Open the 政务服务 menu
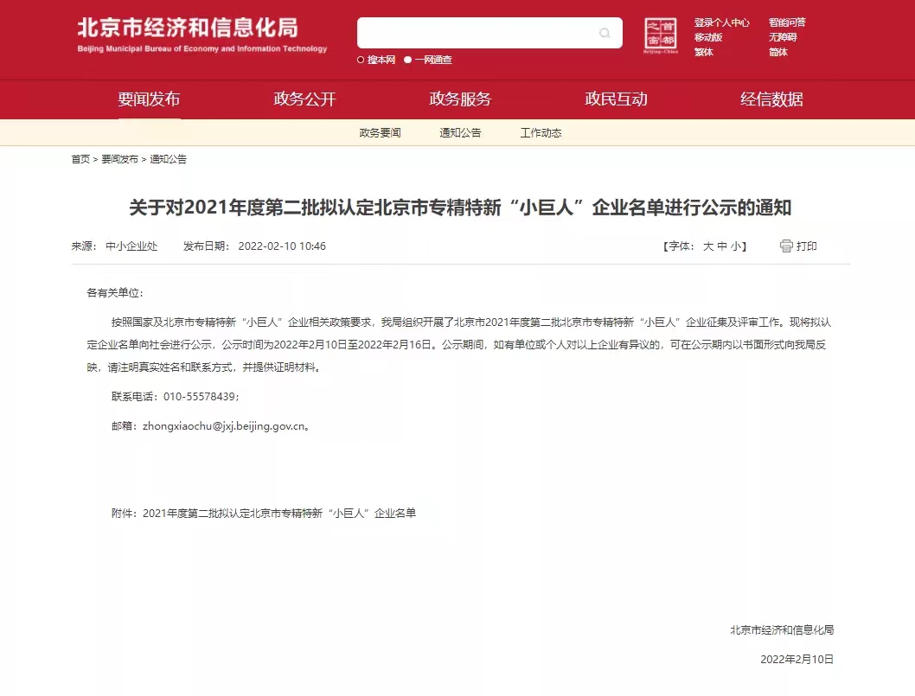Screen dimensions: 915x696 pos(459,99)
